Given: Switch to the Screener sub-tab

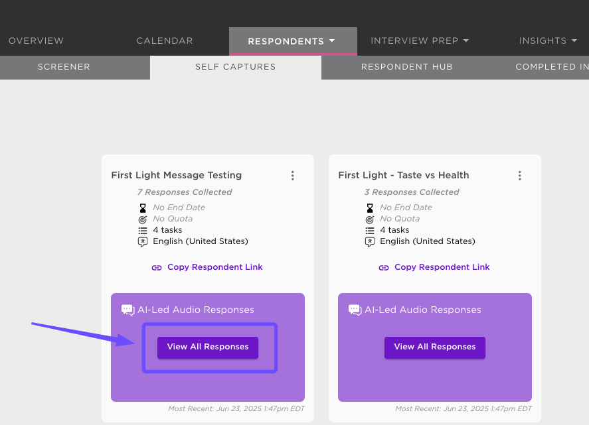Looking at the screenshot, I should (64, 67).
